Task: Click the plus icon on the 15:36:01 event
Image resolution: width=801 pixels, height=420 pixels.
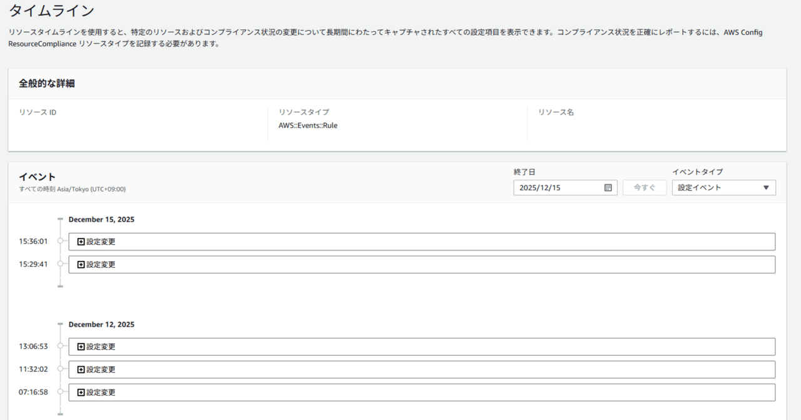Action: pyautogui.click(x=81, y=242)
